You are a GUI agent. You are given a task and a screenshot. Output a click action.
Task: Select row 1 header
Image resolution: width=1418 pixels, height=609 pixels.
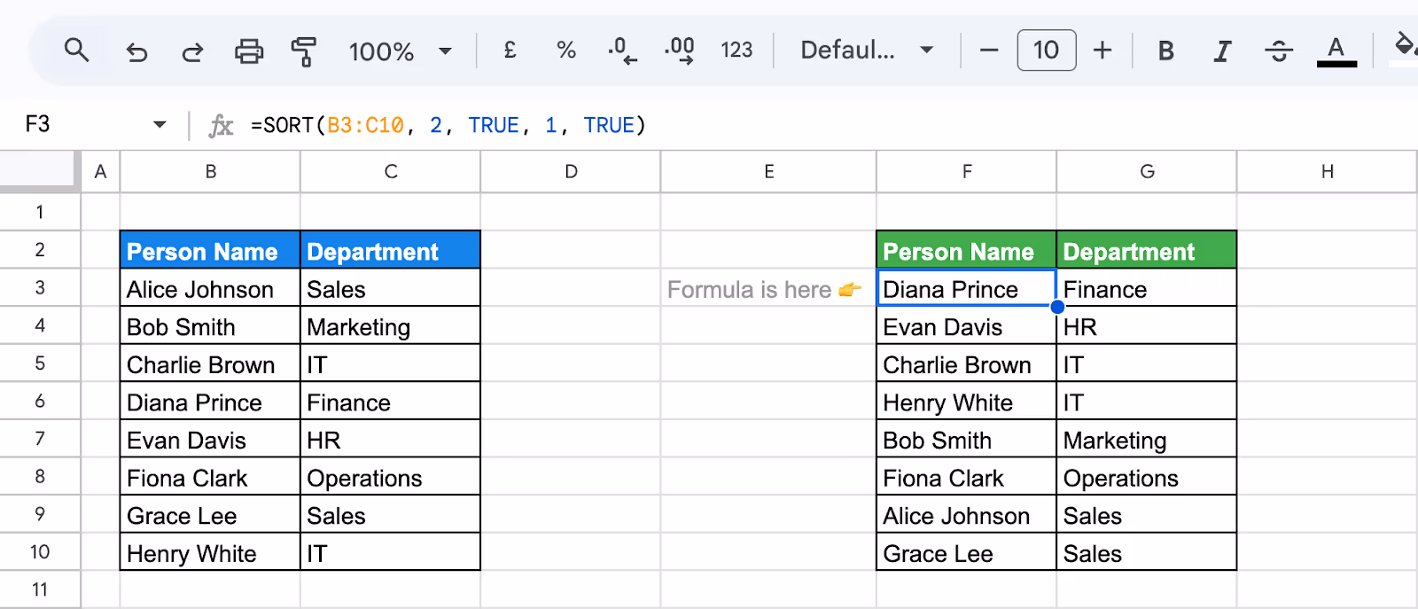point(40,212)
